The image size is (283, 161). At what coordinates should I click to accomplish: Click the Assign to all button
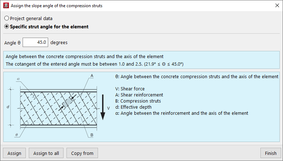46,153
